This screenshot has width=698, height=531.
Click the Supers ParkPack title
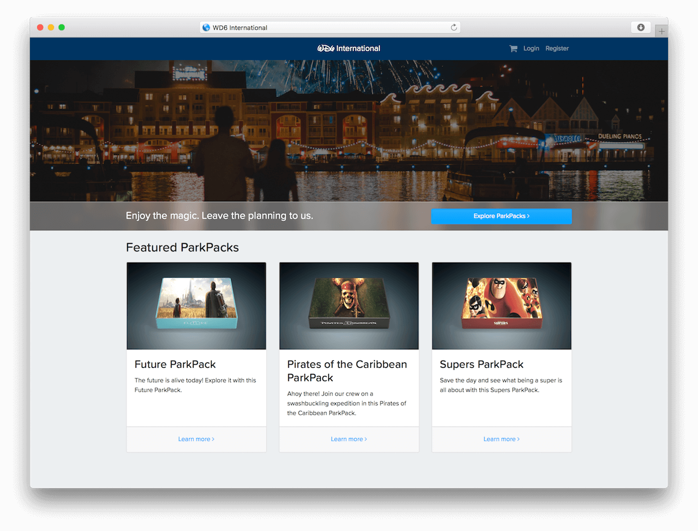[x=482, y=365]
